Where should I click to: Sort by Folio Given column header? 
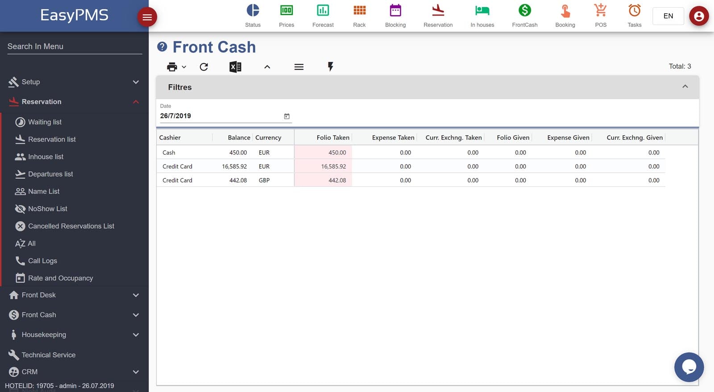coord(513,138)
